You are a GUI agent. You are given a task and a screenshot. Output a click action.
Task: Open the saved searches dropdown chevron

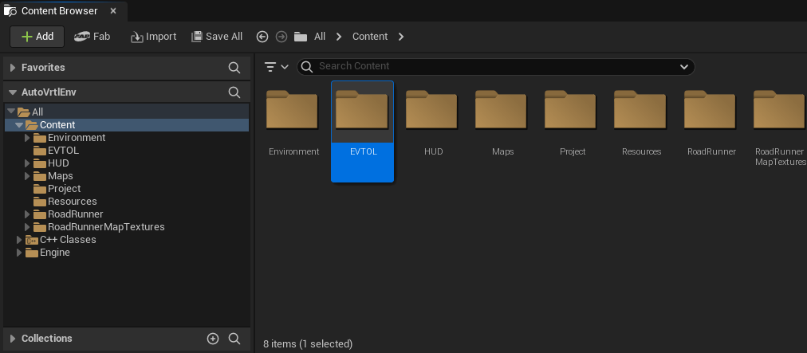(x=684, y=67)
